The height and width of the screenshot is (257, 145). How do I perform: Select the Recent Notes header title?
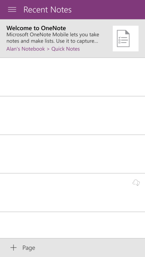click(x=47, y=10)
